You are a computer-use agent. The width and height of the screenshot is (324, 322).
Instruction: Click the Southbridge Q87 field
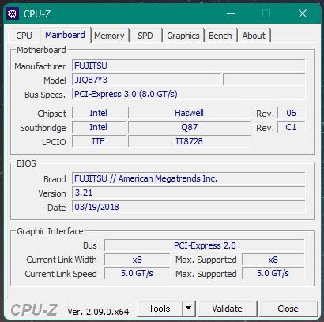[x=190, y=127]
